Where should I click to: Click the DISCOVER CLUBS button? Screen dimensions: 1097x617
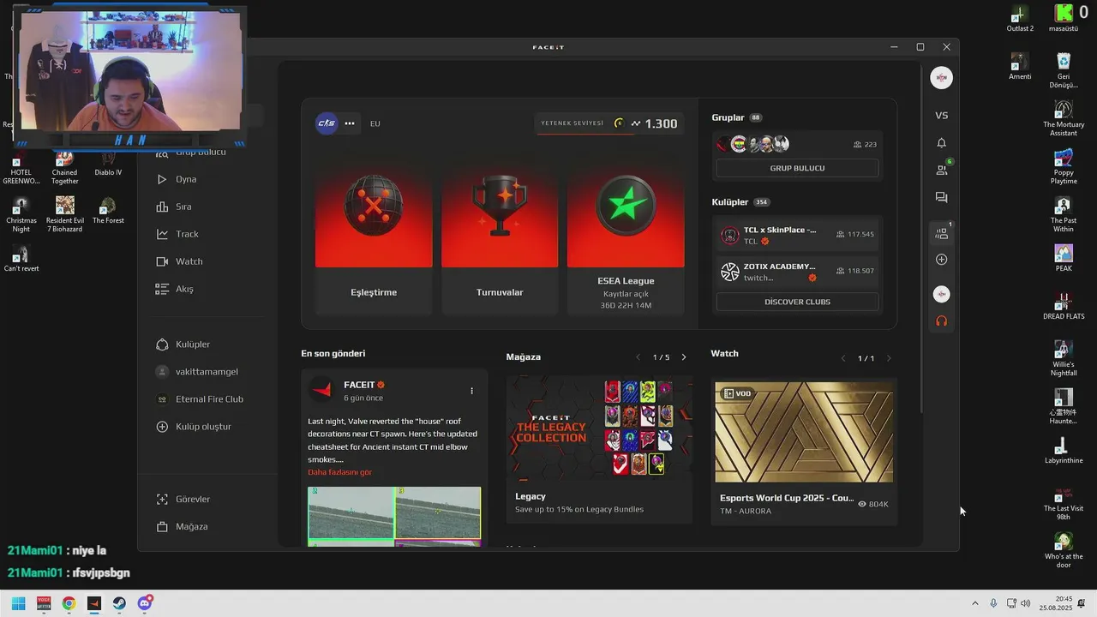797,302
